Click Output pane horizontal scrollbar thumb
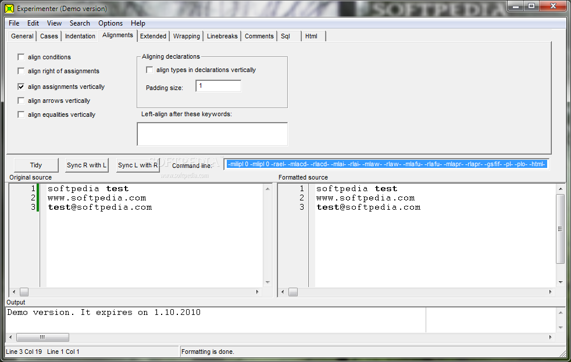This screenshot has height=362, width=571. (x=42, y=337)
